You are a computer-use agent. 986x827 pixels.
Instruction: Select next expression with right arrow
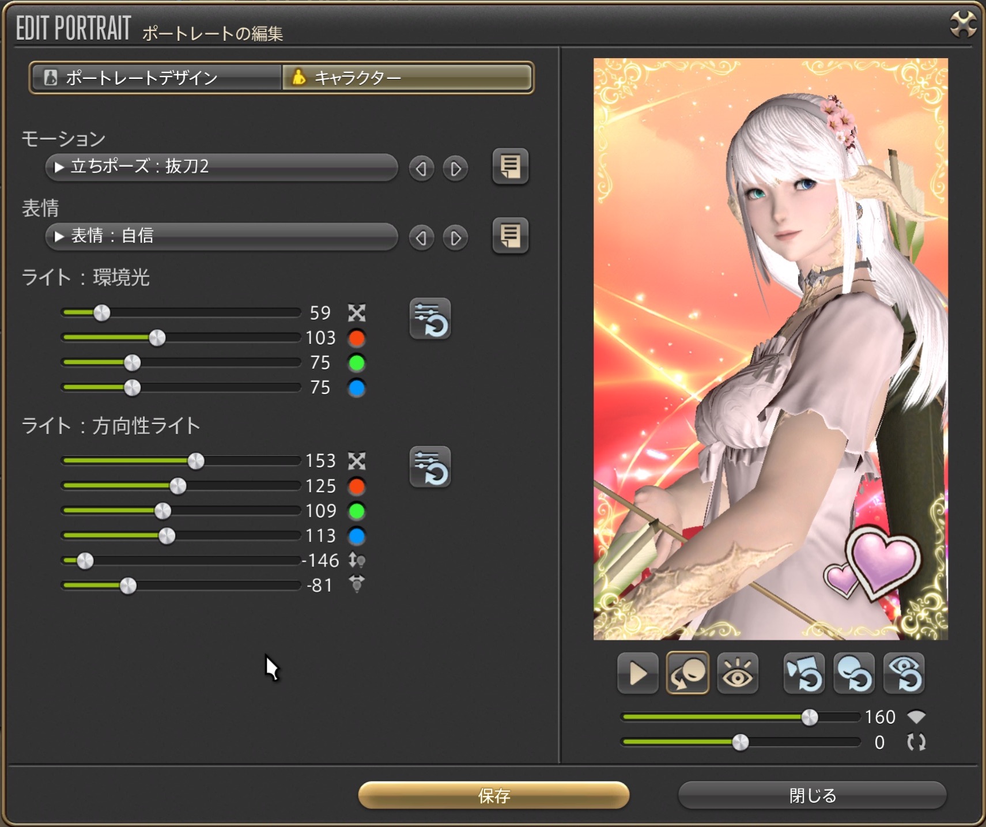(x=455, y=237)
